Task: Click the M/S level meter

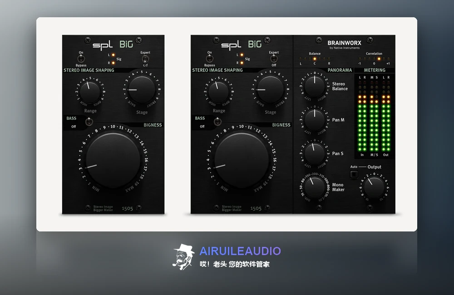Action: (x=374, y=116)
